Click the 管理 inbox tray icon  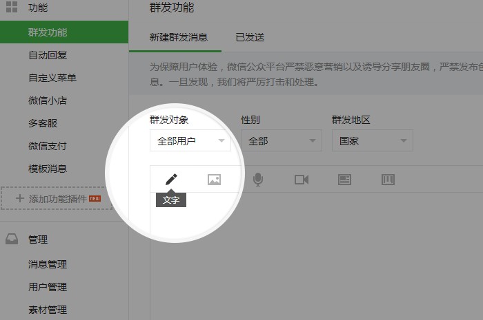12,239
